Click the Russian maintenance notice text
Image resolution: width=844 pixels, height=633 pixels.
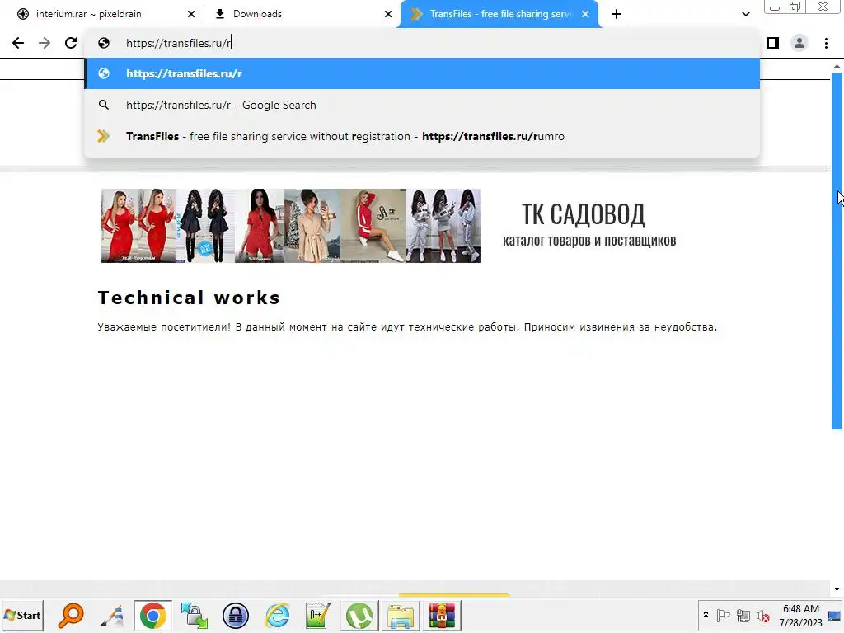(x=407, y=326)
